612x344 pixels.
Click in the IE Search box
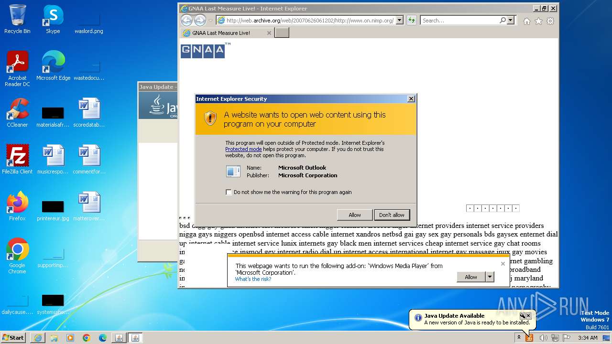[460, 21]
